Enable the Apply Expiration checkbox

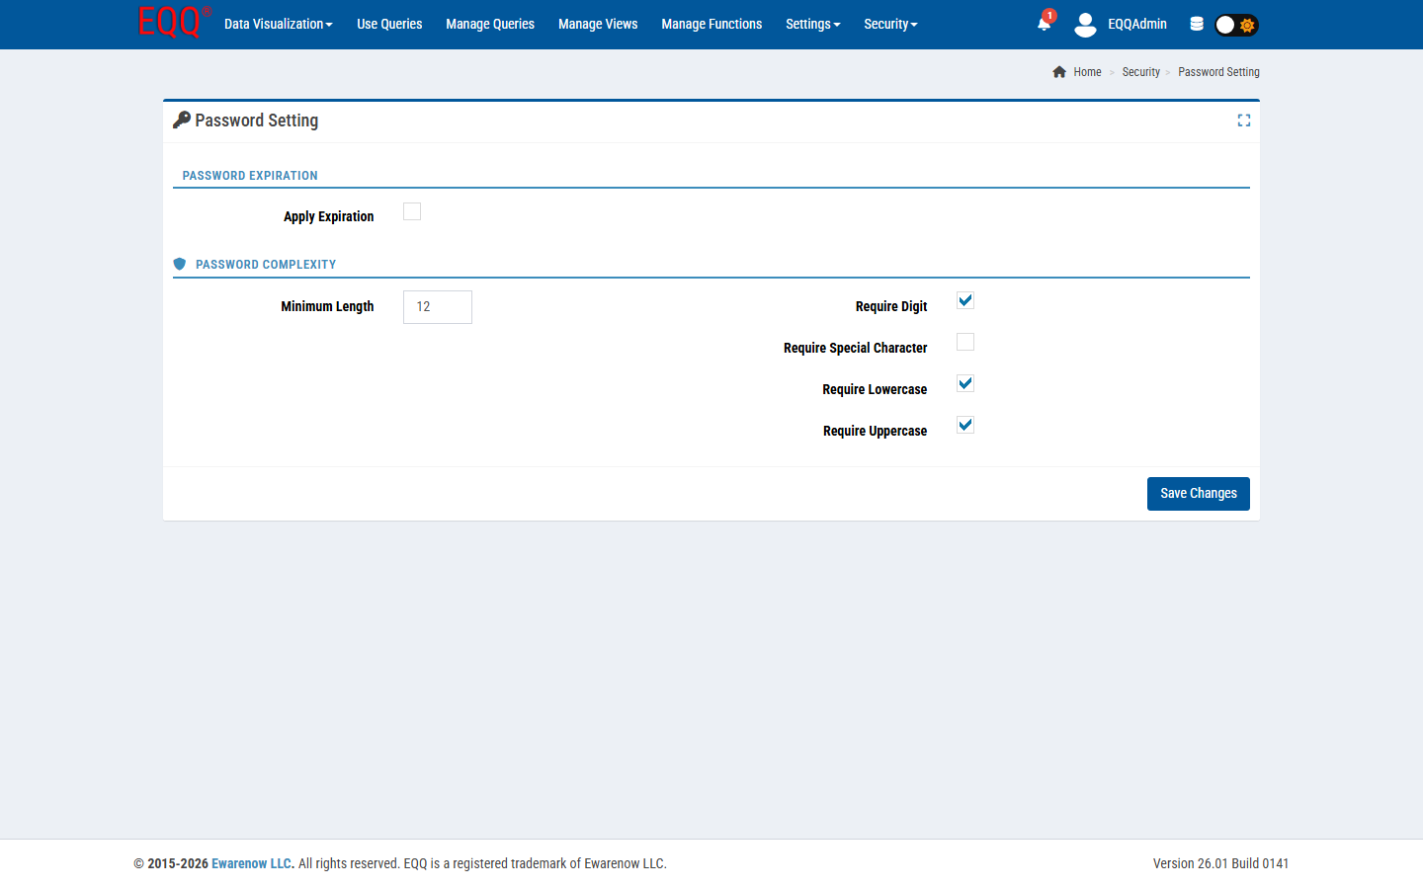(x=412, y=211)
